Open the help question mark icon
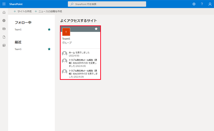This screenshot has width=214, height=131. [202, 4]
